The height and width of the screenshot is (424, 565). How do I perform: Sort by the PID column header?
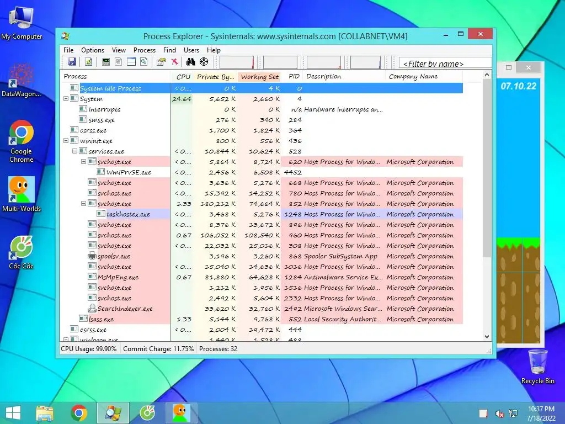(x=294, y=76)
